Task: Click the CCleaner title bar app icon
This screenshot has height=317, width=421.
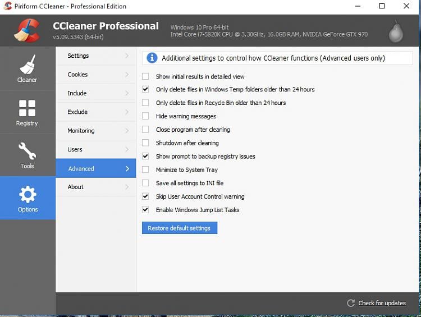Action: pyautogui.click(x=8, y=6)
